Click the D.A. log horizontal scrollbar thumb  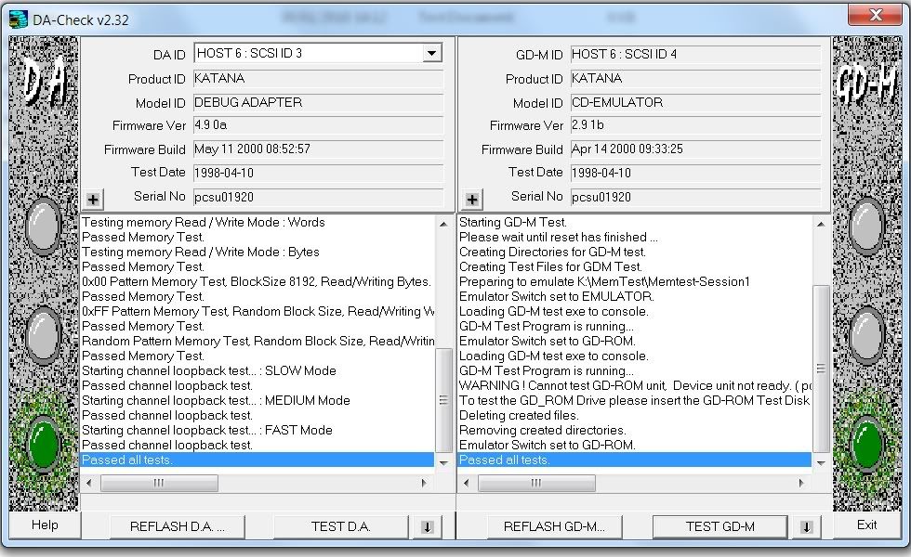(158, 483)
